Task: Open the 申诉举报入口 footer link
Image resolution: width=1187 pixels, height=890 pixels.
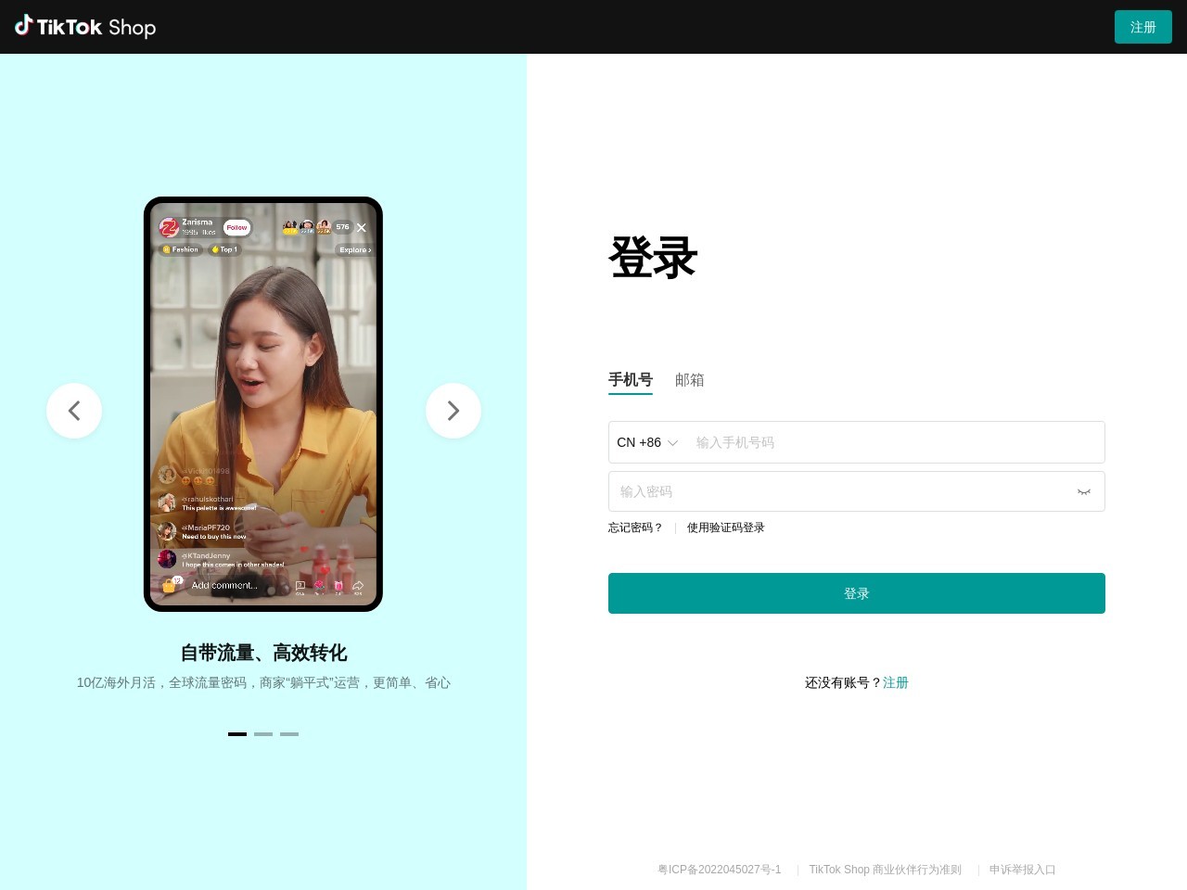Action: click(1022, 870)
